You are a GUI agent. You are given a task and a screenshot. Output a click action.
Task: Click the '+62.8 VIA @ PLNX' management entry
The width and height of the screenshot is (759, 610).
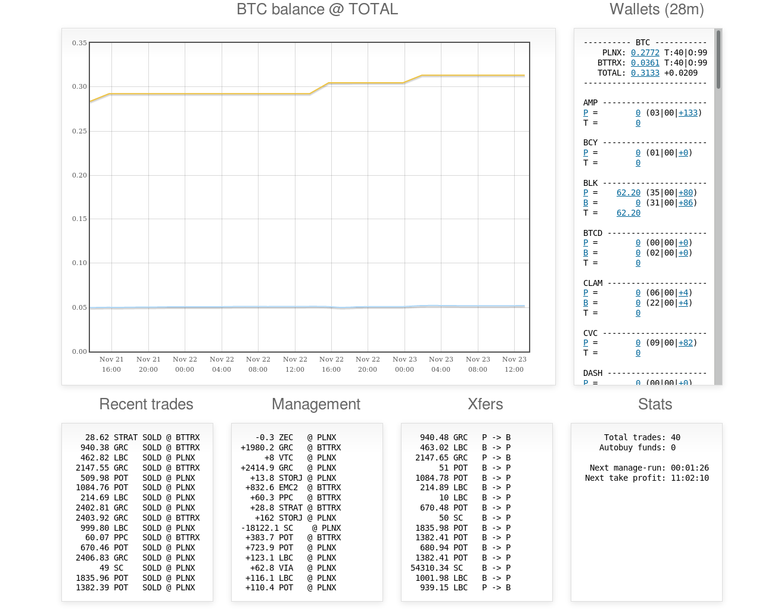(x=293, y=568)
